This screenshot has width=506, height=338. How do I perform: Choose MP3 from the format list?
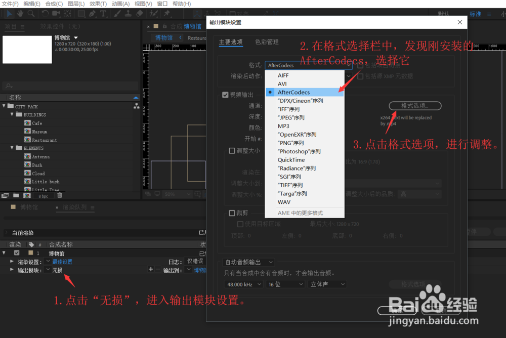point(305,126)
